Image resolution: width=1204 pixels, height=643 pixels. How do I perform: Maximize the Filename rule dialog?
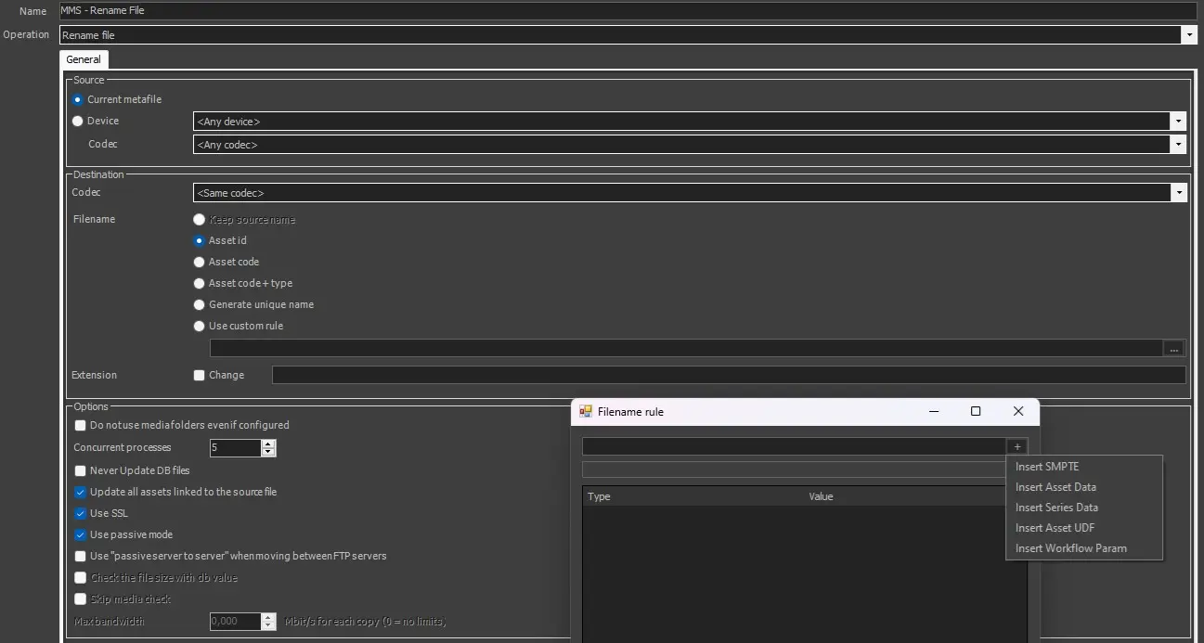(976, 411)
